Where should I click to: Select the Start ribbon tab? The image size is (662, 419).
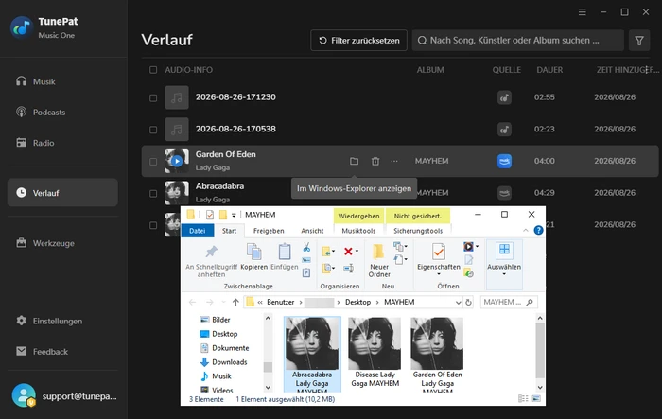click(229, 231)
